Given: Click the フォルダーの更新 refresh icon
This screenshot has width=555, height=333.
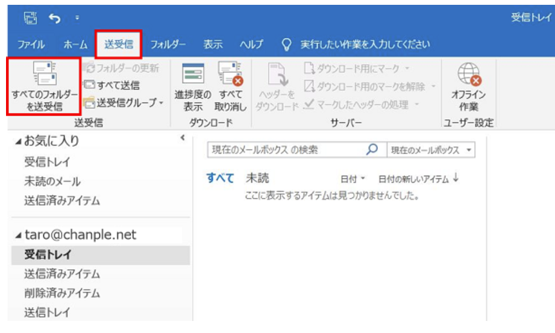Looking at the screenshot, I should (x=89, y=67).
